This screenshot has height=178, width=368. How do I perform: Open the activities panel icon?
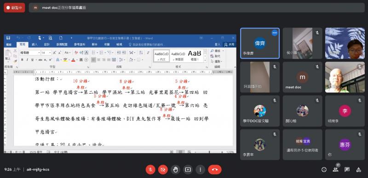click(x=359, y=170)
